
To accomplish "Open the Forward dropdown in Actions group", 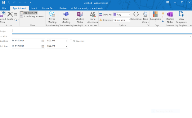I will [16, 20].
